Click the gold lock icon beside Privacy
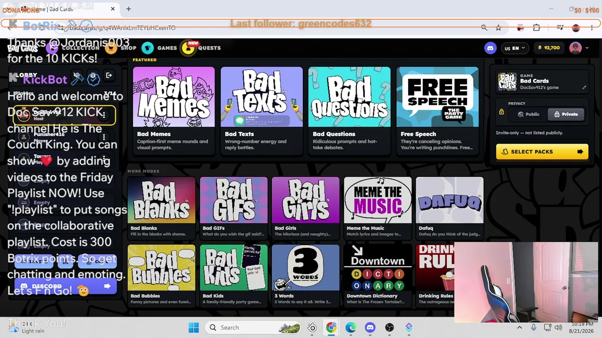This screenshot has width=602, height=338. click(x=501, y=112)
